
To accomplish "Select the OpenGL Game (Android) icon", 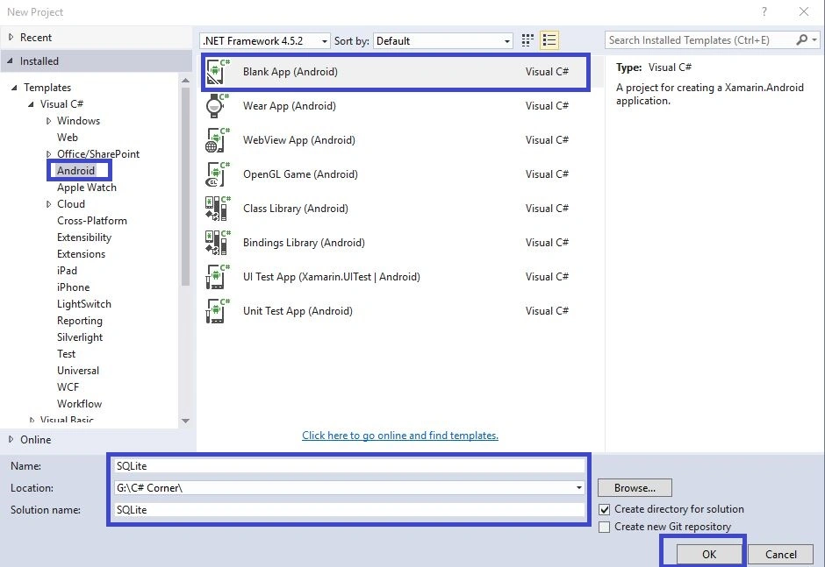I will 218,174.
